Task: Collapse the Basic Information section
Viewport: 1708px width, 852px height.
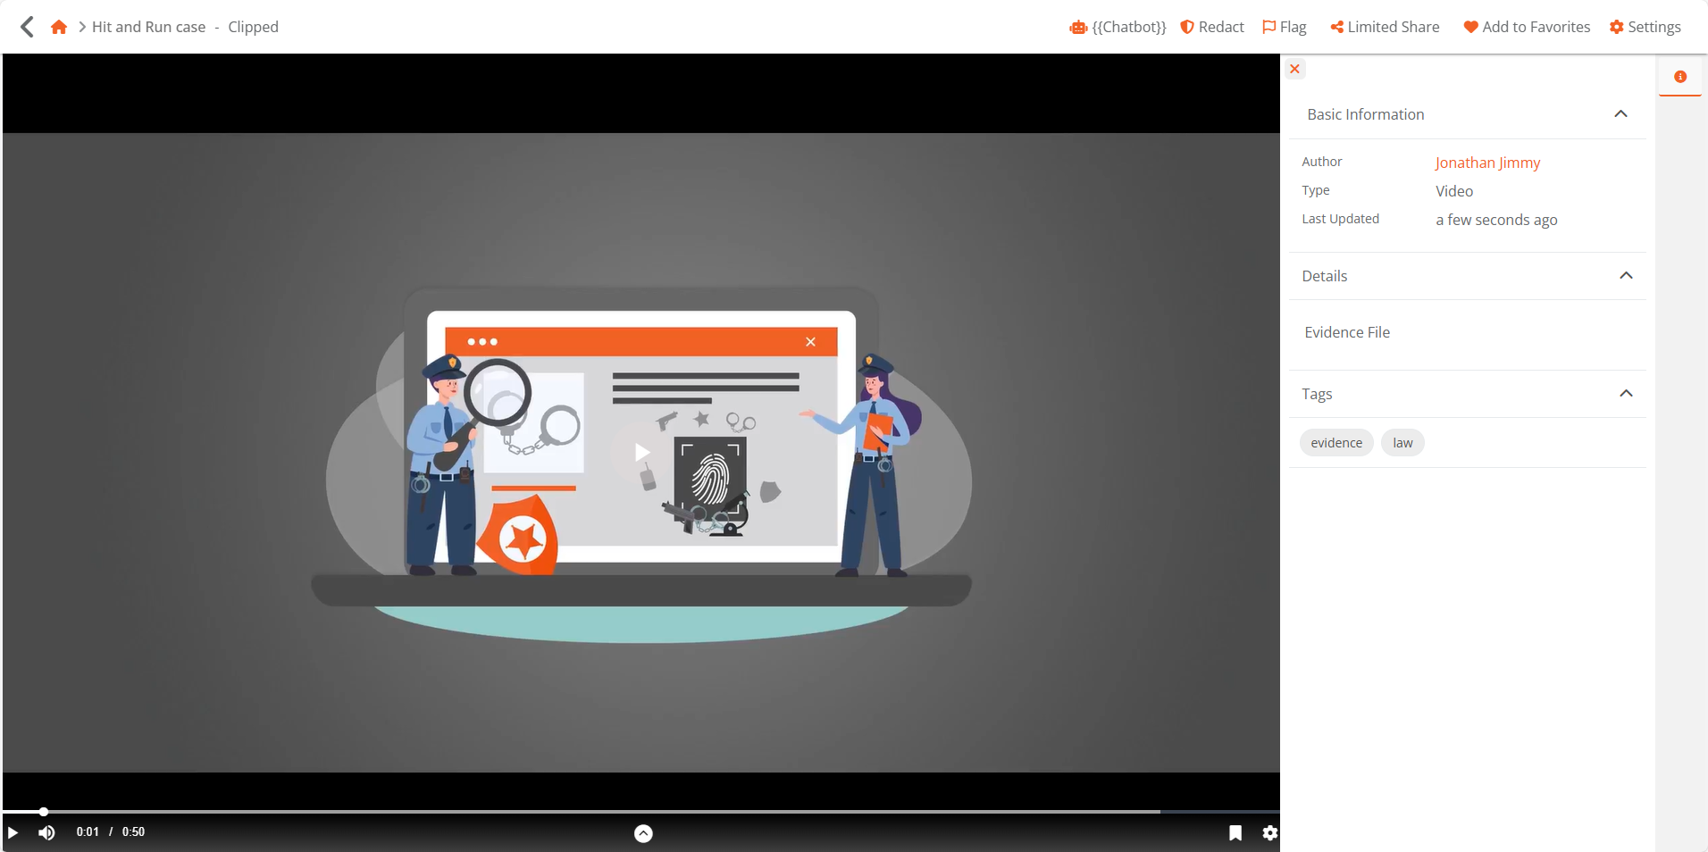Action: (x=1620, y=114)
